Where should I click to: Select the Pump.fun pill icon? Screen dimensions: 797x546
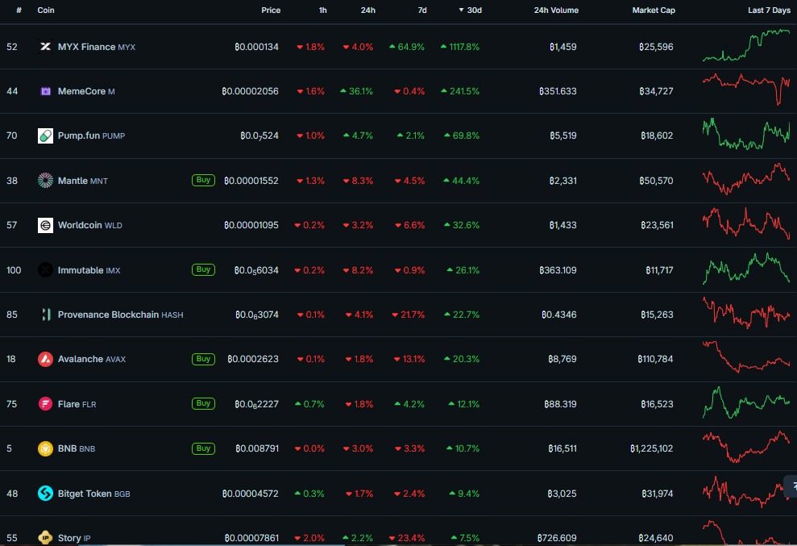[x=45, y=135]
